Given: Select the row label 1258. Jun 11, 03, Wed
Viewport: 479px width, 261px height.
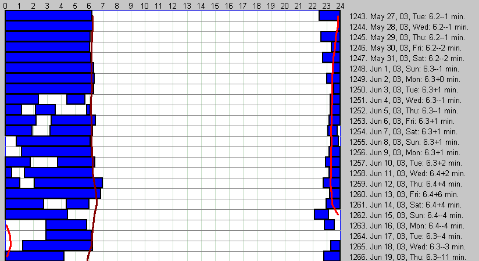Looking at the screenshot, I should click(x=407, y=173).
